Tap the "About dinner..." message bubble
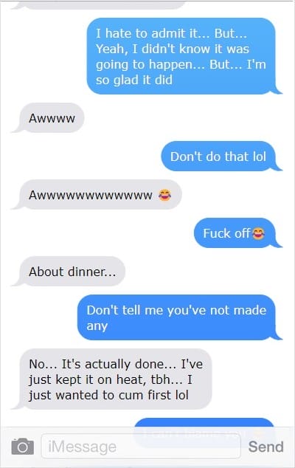 [72, 272]
